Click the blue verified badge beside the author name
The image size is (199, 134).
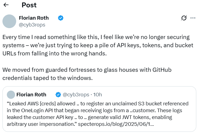click(x=61, y=18)
